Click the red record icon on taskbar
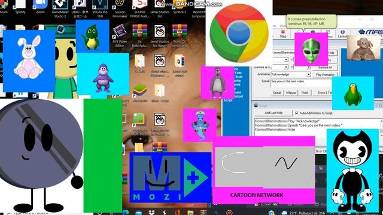Screen dimensions: 383x215 point(229,213)
